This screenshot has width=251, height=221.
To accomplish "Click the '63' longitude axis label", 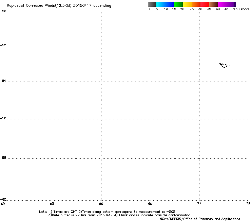I will pyautogui.click(x=52, y=204).
